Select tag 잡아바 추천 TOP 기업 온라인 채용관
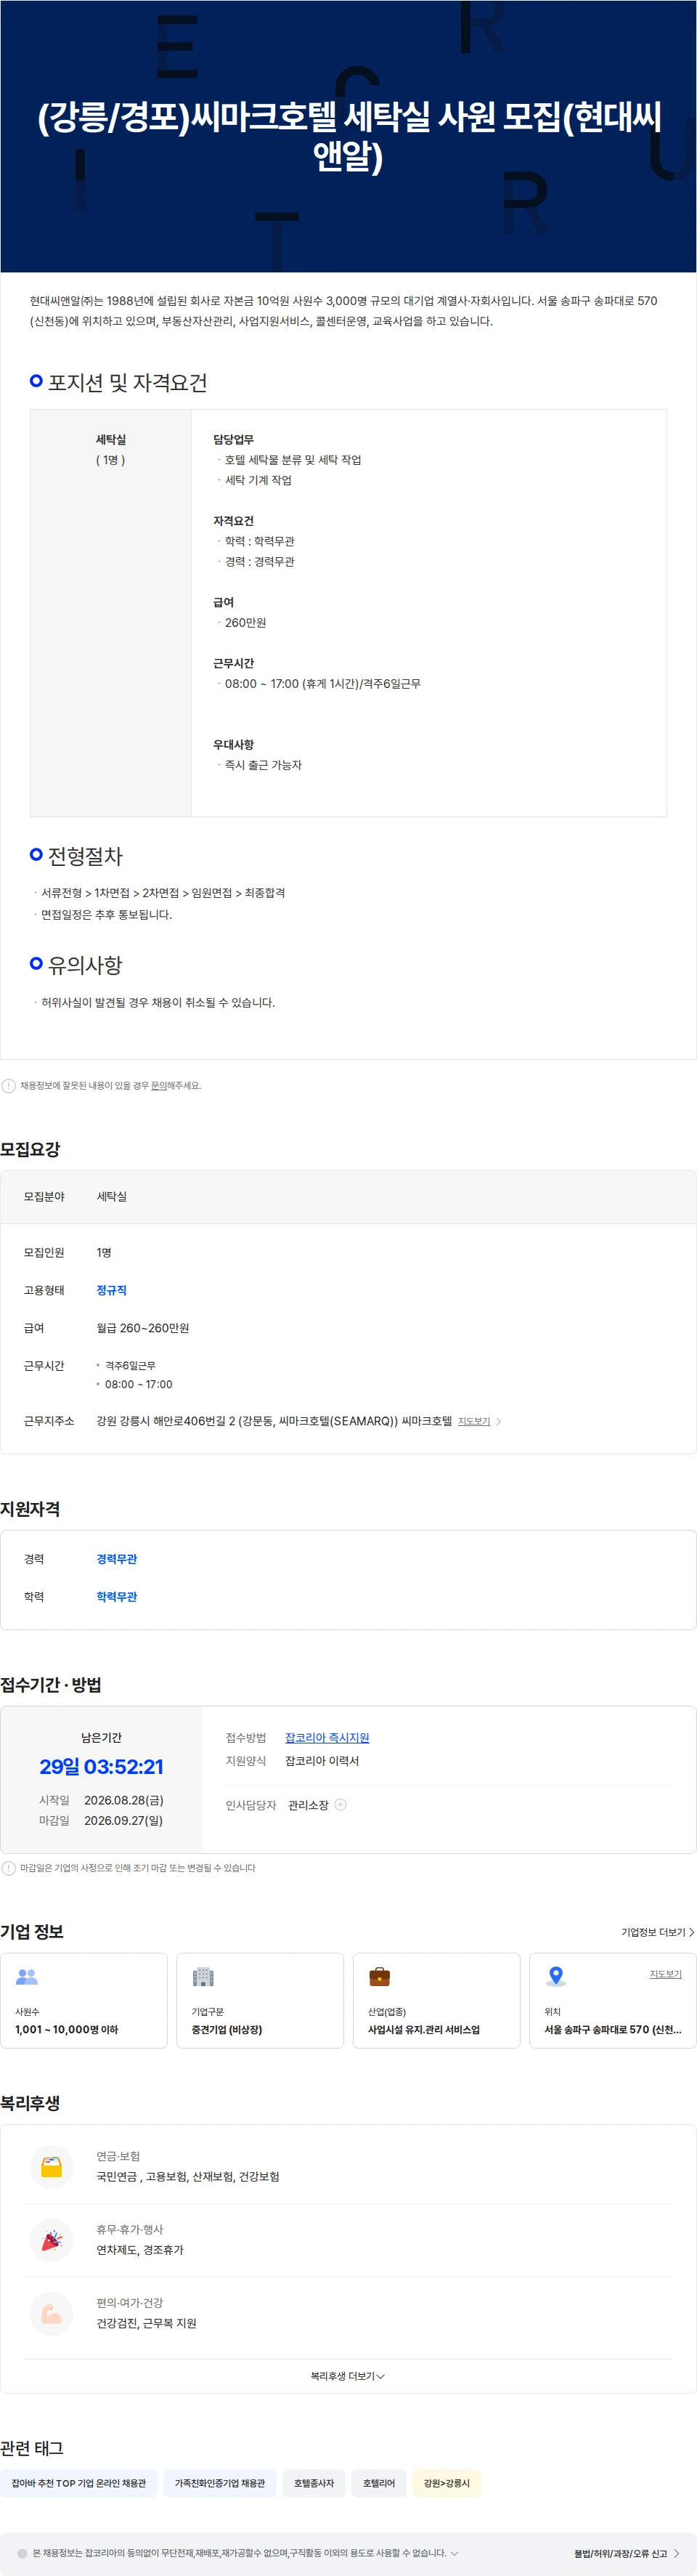The image size is (697, 2576). (79, 2483)
